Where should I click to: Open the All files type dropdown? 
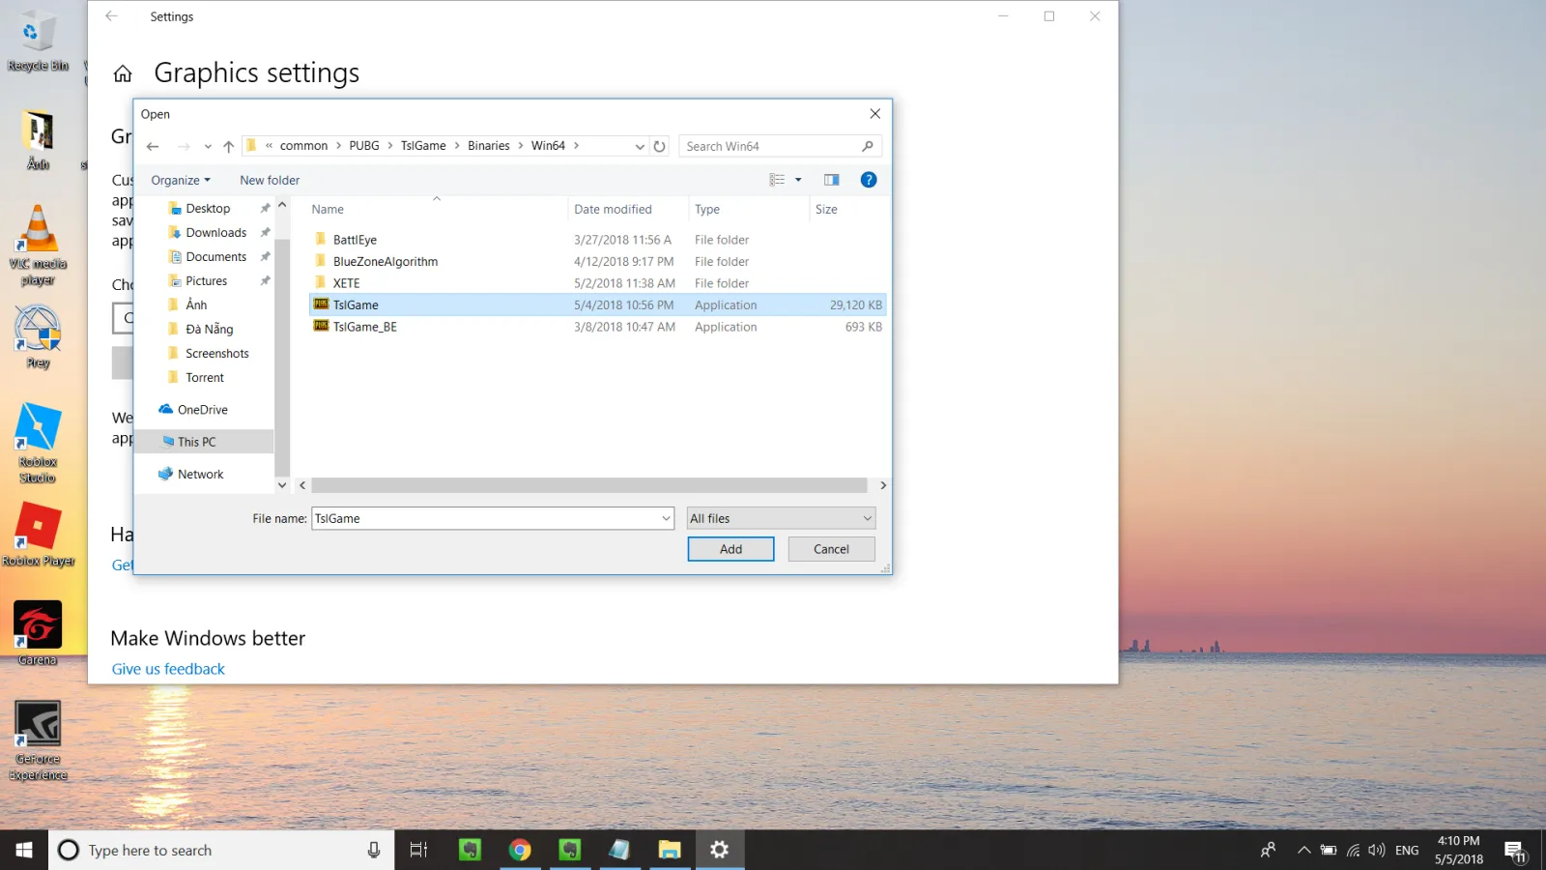point(781,518)
